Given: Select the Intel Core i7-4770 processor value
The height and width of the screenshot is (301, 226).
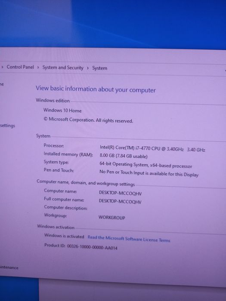Looking at the screenshot, I should click(152, 148).
